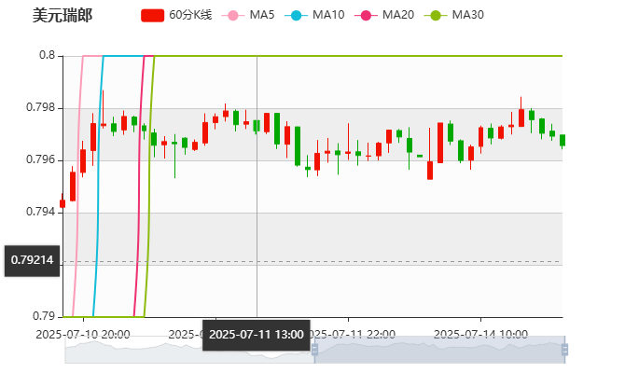The height and width of the screenshot is (373, 625).
Task: Click the green MA30 legend marker
Action: click(436, 16)
